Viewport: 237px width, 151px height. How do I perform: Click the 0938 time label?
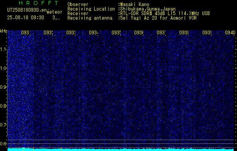(x=184, y=32)
